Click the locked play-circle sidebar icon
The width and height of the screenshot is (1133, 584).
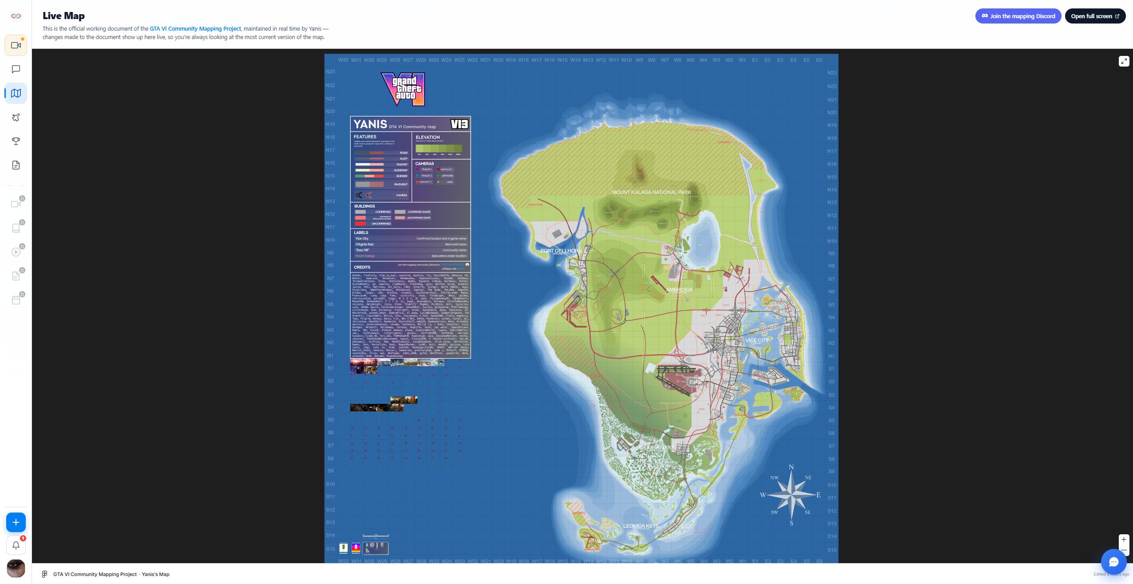[16, 252]
